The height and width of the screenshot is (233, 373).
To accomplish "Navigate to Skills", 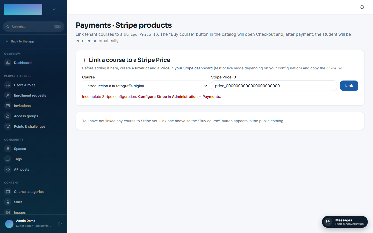I will click(x=34, y=202).
